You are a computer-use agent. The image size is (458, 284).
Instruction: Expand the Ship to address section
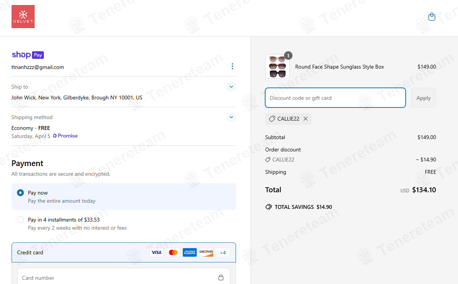(231, 87)
